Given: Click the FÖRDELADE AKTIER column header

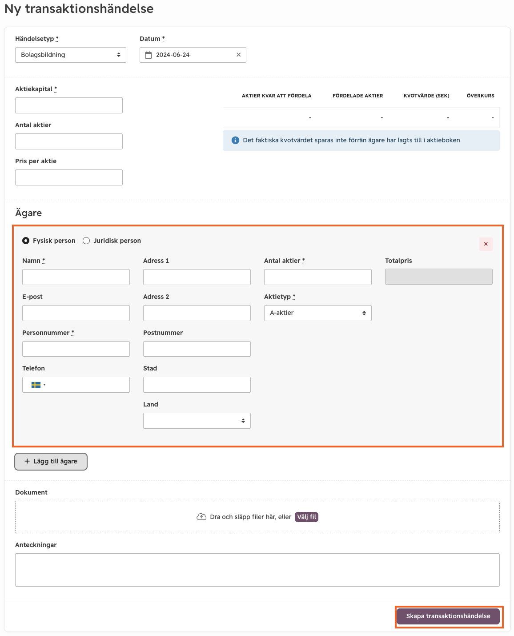Looking at the screenshot, I should tap(358, 96).
